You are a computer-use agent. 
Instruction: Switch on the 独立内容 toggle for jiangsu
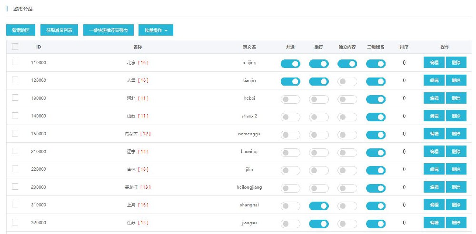[x=347, y=224]
